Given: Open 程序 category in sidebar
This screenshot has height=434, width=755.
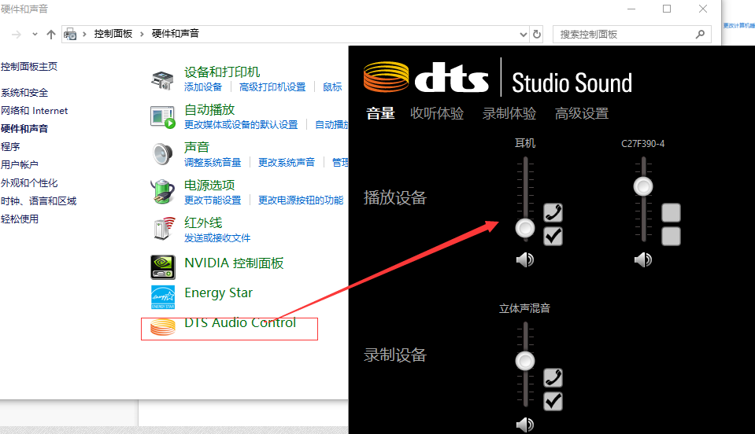Looking at the screenshot, I should (10, 147).
